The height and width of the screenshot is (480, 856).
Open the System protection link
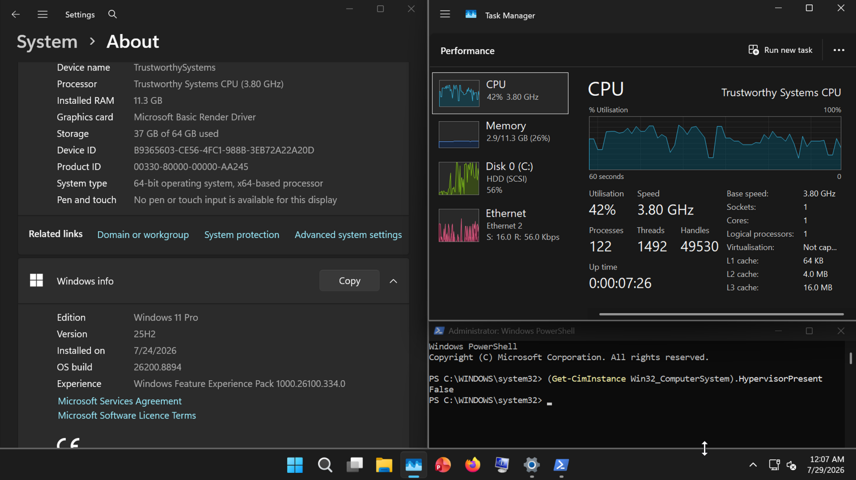[x=242, y=234]
